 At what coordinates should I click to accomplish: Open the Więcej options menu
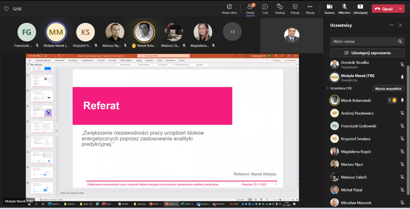tap(310, 7)
